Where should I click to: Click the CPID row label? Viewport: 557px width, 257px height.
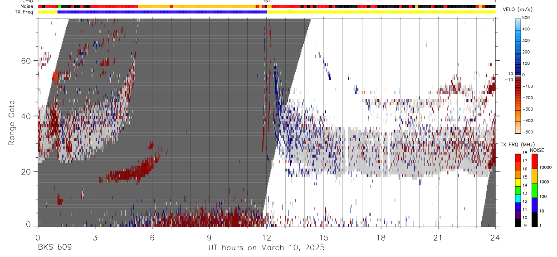pos(27,2)
